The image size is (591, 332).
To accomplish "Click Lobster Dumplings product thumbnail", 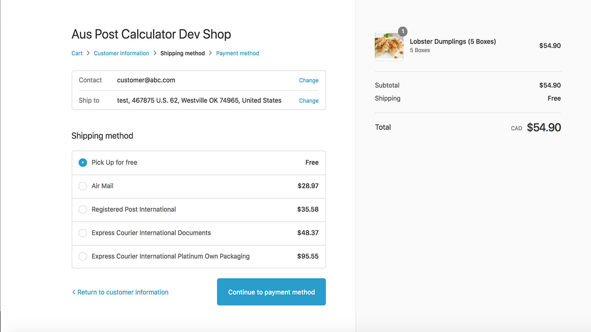I will (389, 46).
